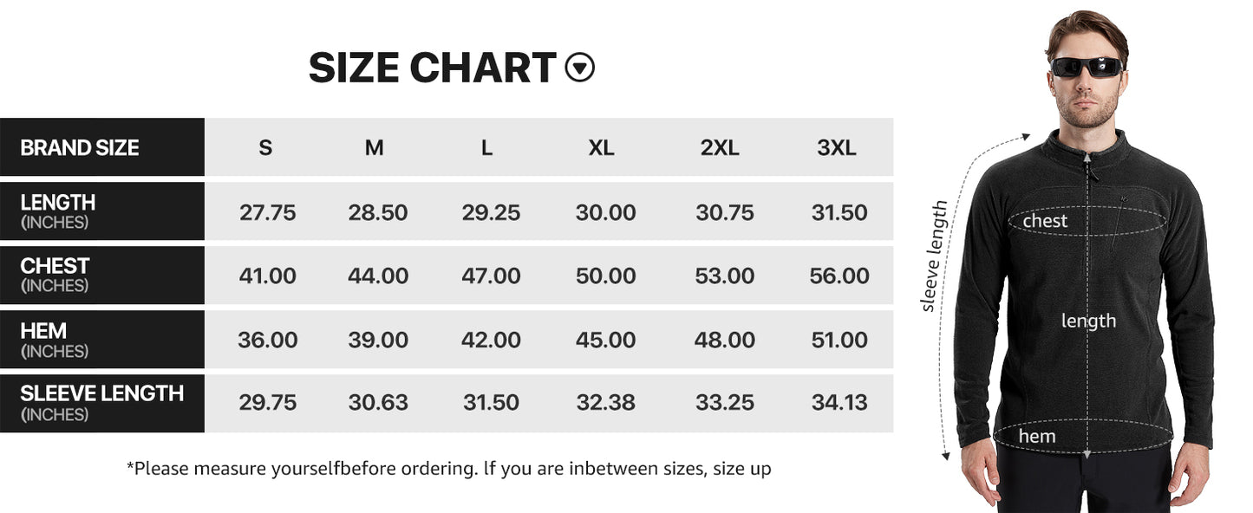Click the 47.00 chest value for L
Screen dimensions: 1253x513
click(491, 276)
